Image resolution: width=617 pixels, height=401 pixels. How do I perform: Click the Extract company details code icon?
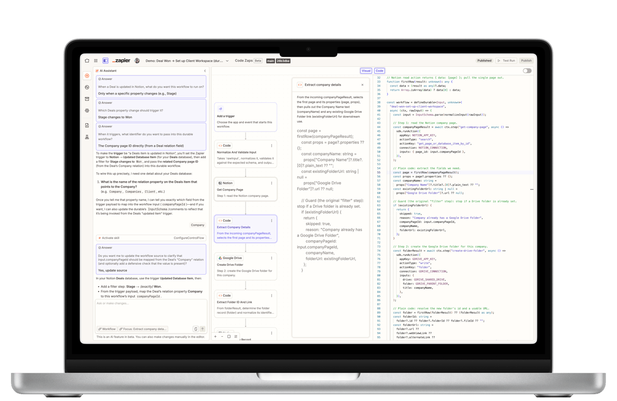tap(300, 85)
